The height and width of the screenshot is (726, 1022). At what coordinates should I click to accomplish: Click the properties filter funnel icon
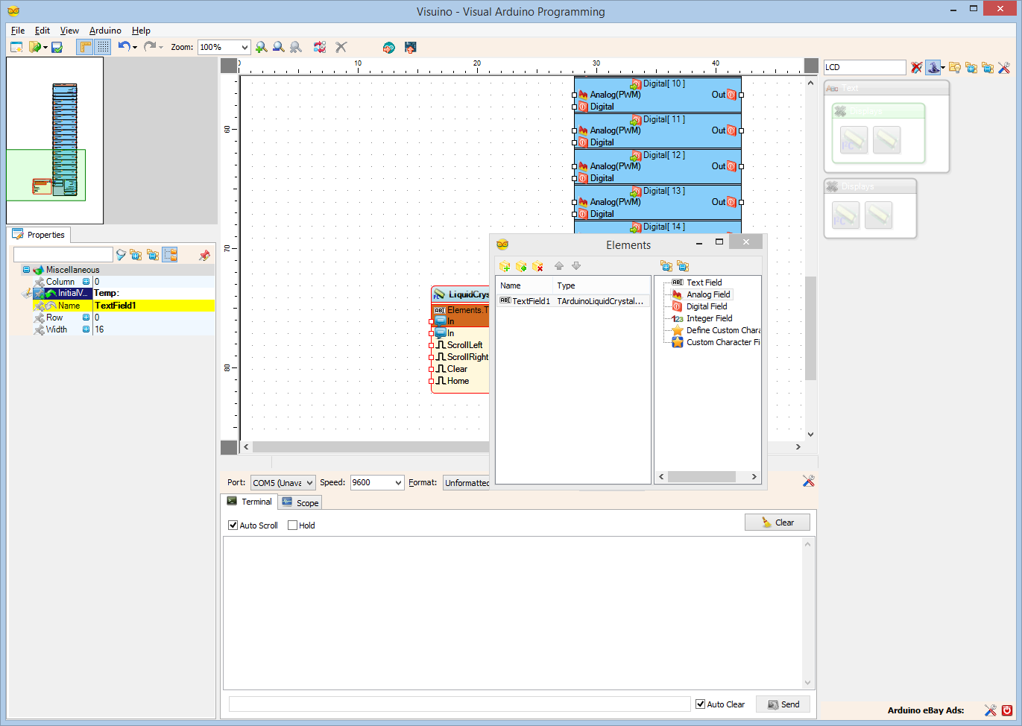(x=121, y=255)
